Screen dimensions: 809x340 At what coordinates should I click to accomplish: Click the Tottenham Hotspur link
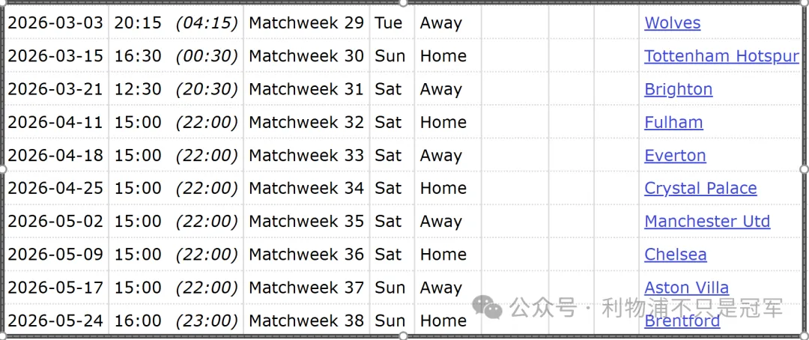tap(721, 56)
